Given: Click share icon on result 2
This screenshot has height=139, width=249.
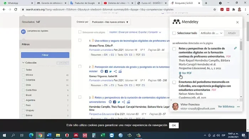Looking at the screenshot, I should click(115, 71).
